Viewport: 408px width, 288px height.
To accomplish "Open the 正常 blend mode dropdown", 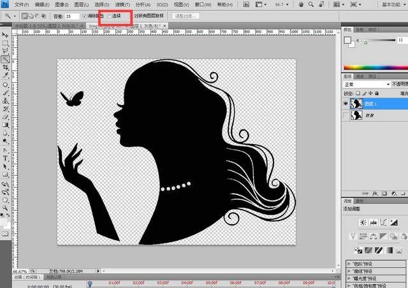I will (367, 84).
